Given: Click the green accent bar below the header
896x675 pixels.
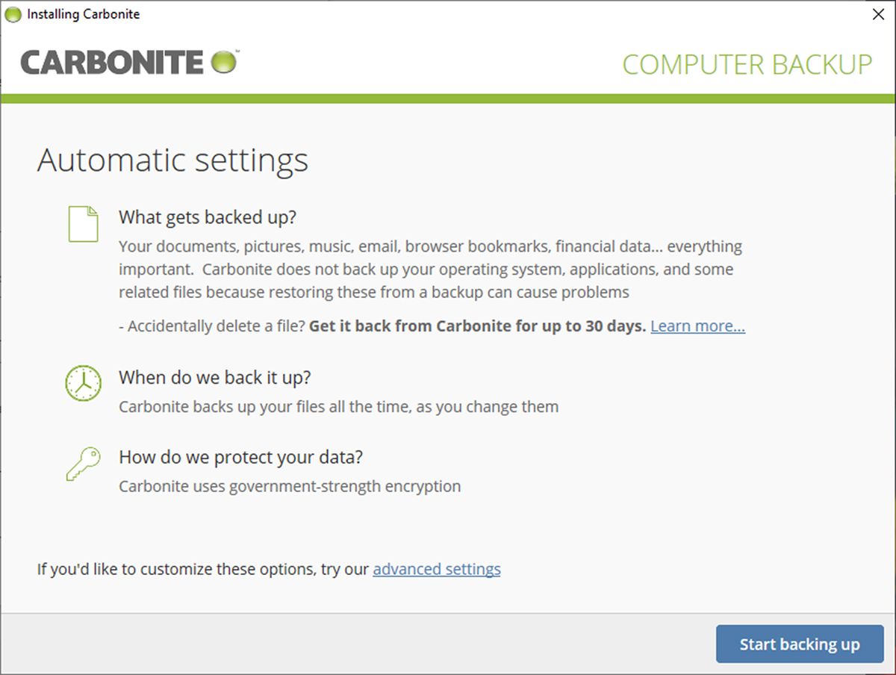Looking at the screenshot, I should pos(448,96).
